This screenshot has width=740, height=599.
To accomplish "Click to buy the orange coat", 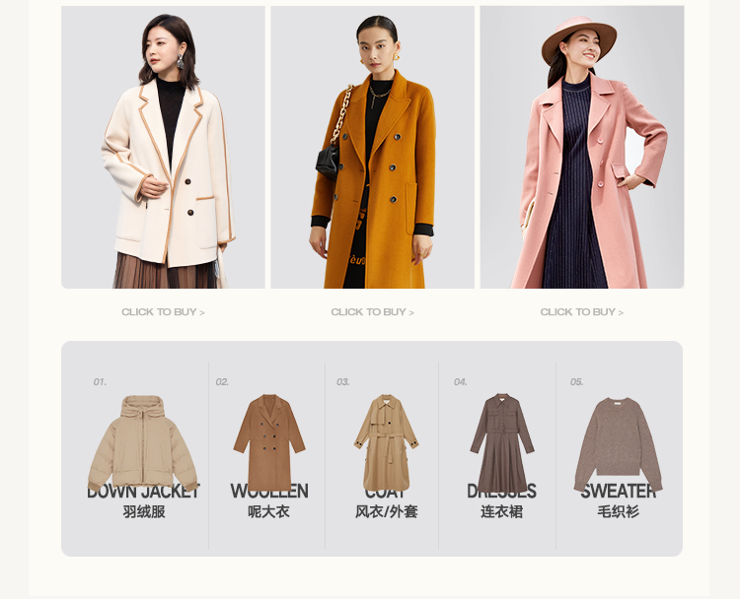I will coord(372,312).
